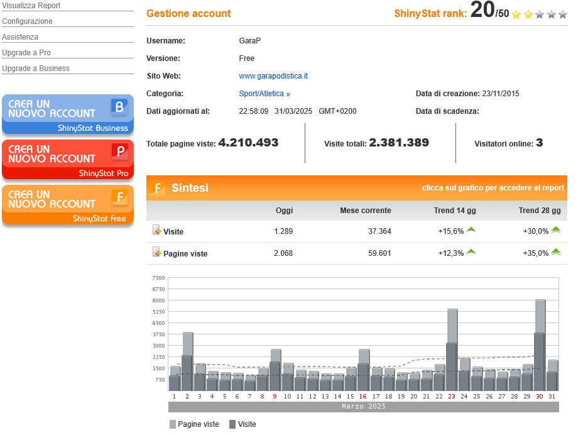
Task: Click the Visitatori online count
Action: (539, 143)
